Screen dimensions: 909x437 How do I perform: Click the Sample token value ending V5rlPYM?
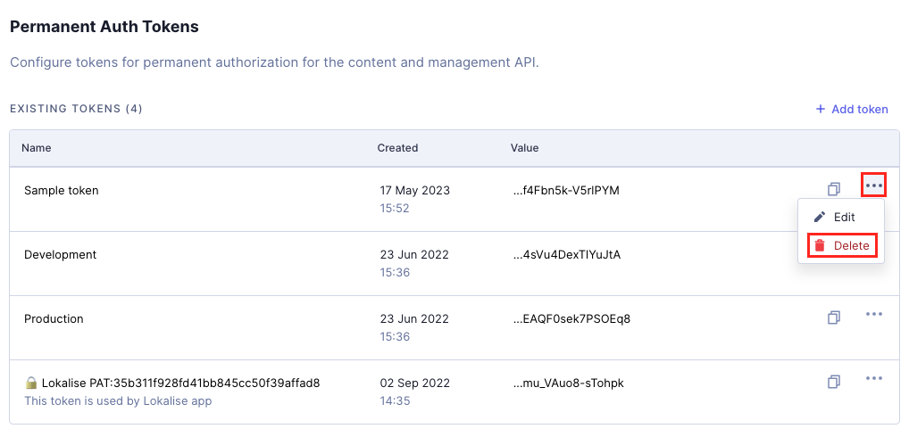565,190
